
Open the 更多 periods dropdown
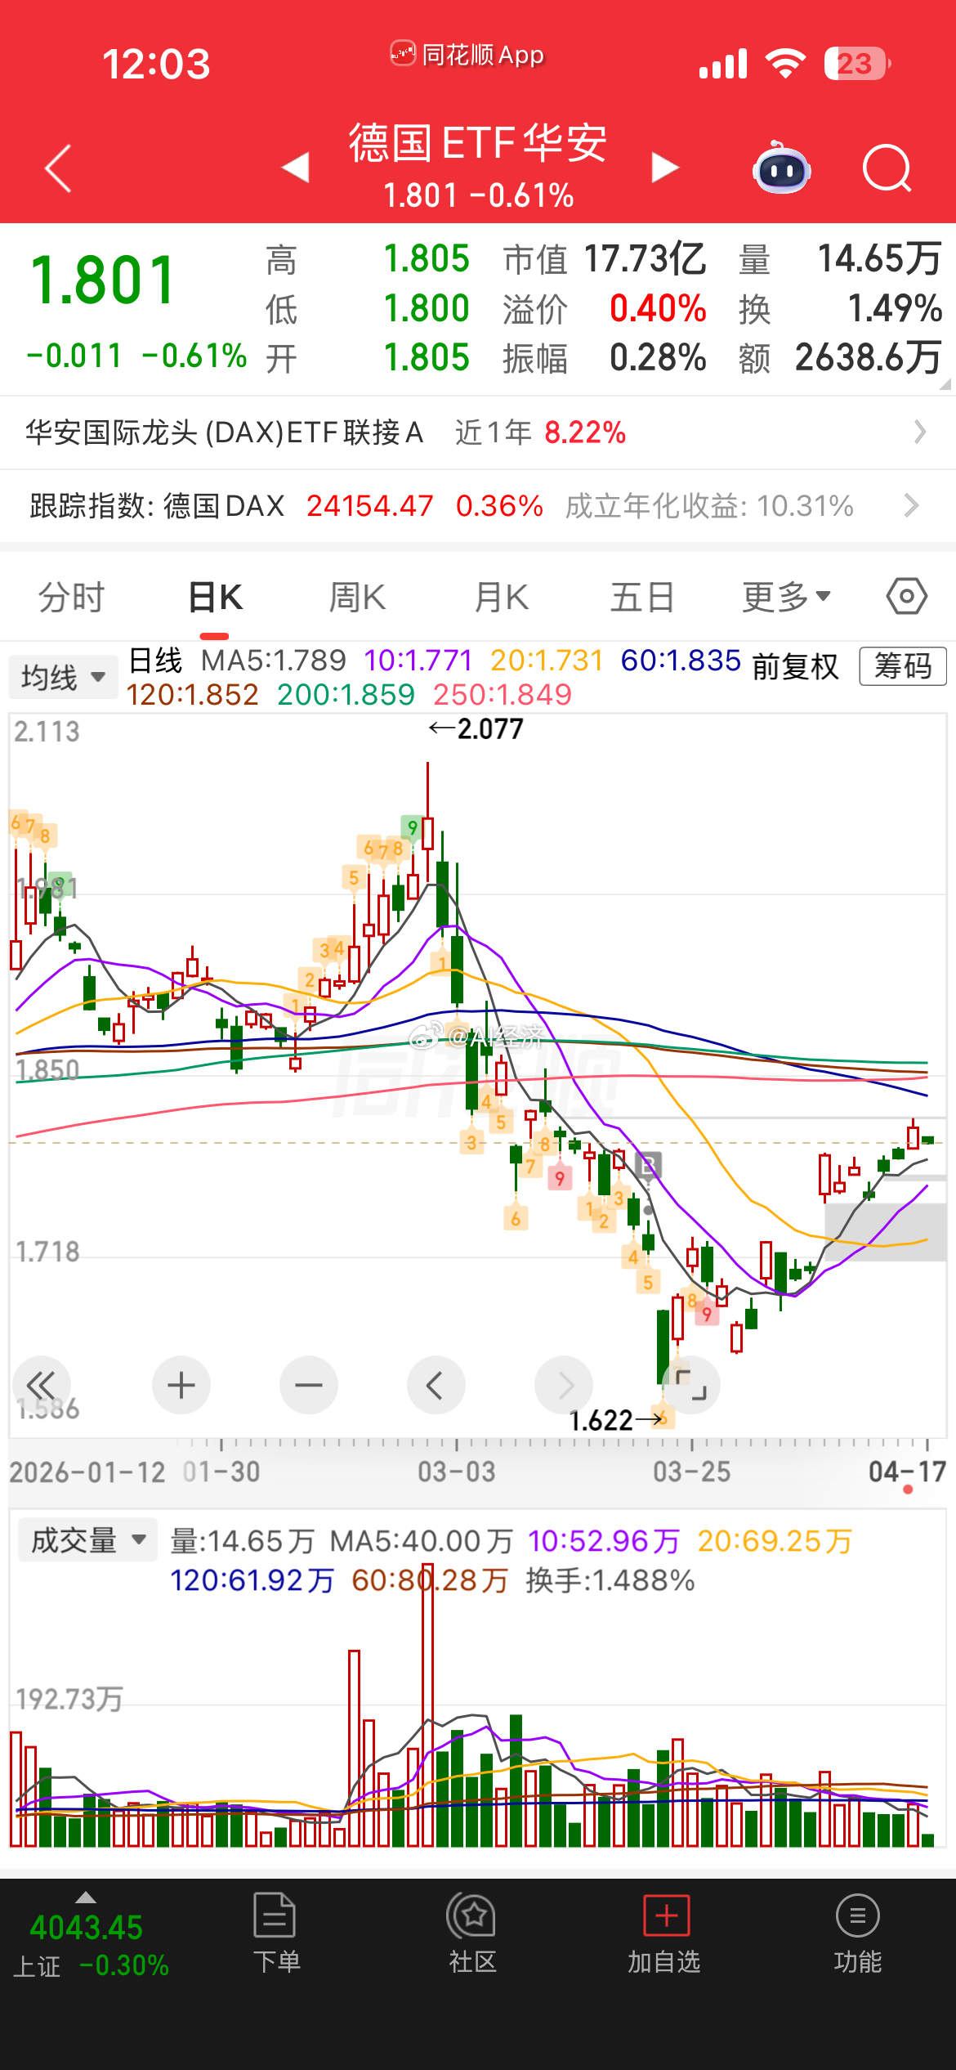click(786, 597)
